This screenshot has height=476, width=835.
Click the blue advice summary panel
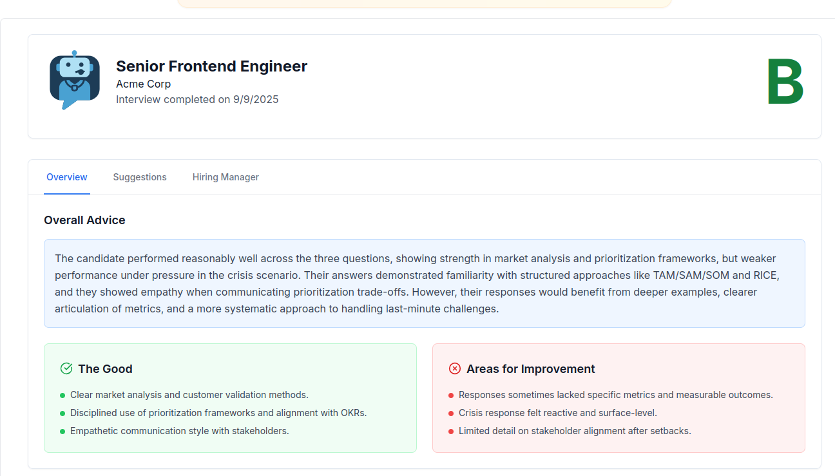coord(424,283)
